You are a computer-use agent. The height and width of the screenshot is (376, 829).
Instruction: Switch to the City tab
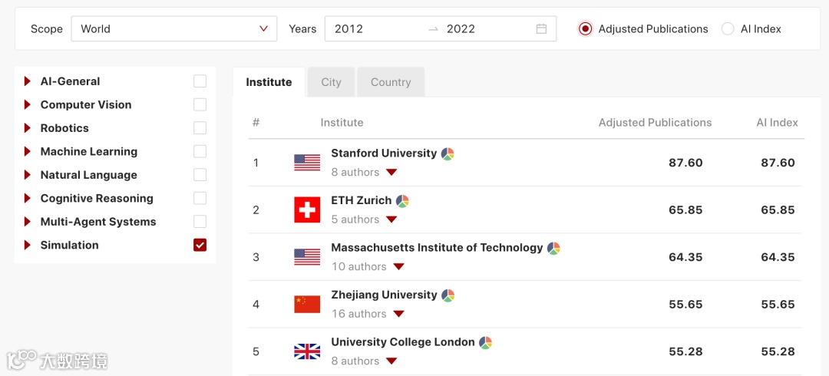click(331, 82)
